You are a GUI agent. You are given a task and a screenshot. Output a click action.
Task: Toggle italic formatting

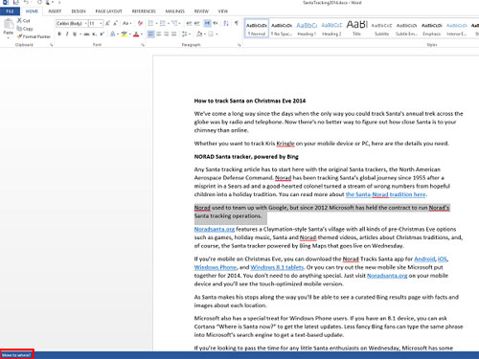(67, 34)
